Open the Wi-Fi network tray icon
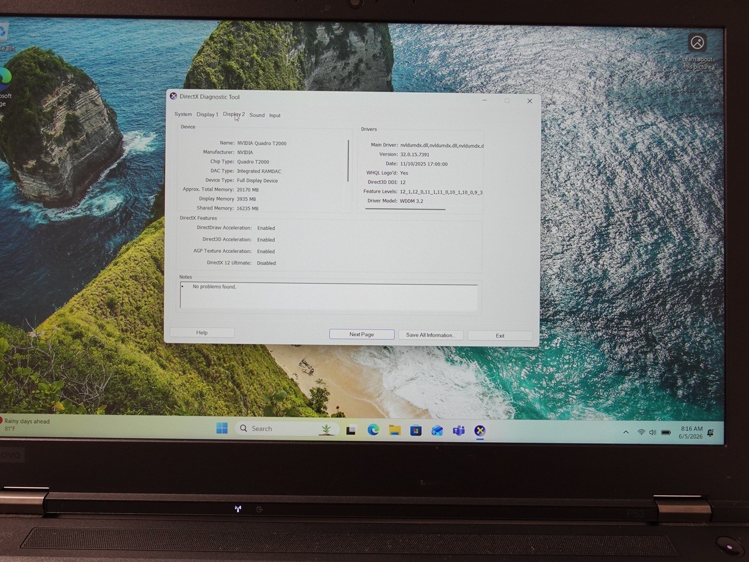This screenshot has height=562, width=749. coord(641,432)
